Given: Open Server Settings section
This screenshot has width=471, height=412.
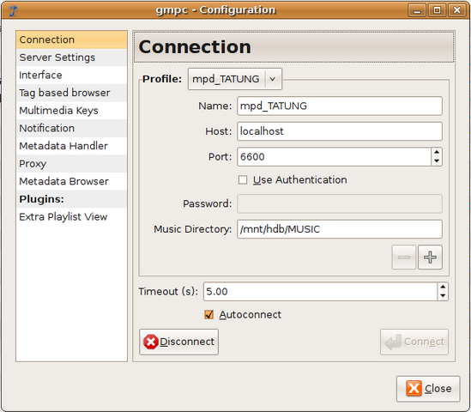Looking at the screenshot, I should [72, 58].
